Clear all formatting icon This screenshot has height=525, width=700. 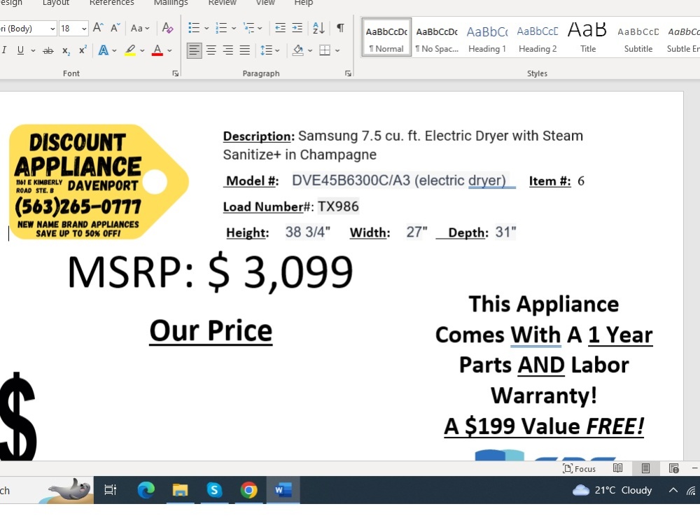(167, 28)
